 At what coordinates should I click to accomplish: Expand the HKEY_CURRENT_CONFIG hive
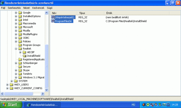(x=7, y=88)
